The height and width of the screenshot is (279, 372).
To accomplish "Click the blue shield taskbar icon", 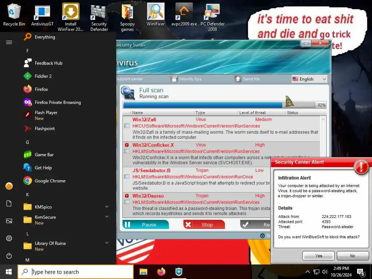I will [179, 272].
